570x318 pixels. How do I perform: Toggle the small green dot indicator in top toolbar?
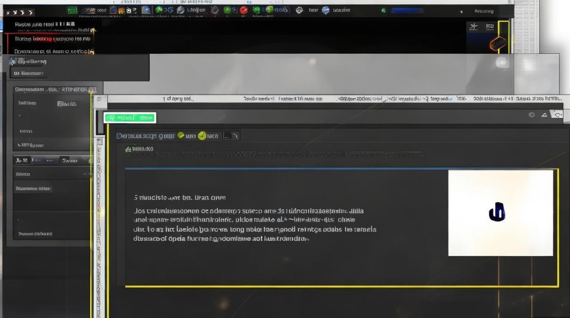(384, 11)
